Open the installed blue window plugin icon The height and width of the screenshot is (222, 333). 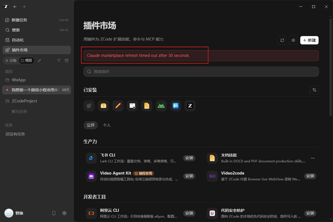176,106
